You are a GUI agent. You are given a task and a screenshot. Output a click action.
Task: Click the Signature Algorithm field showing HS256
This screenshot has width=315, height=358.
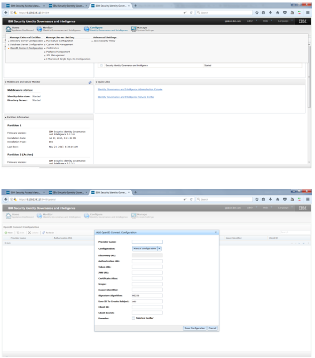[x=147, y=295]
